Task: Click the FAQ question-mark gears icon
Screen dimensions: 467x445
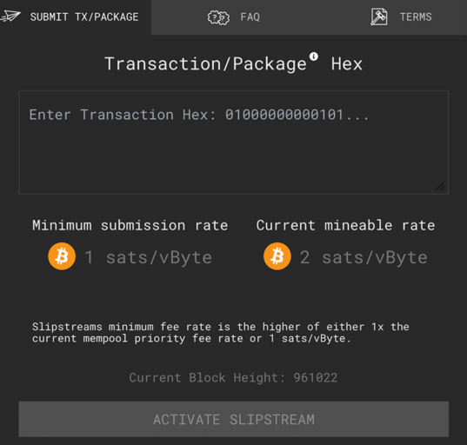Action: [218, 17]
